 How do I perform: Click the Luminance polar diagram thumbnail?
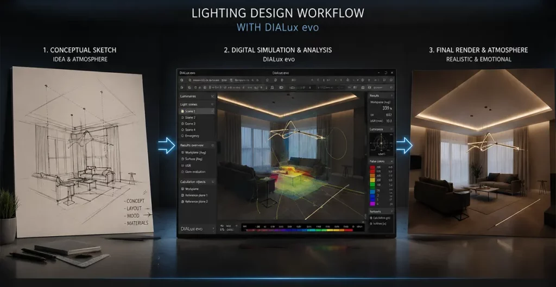tap(382, 144)
